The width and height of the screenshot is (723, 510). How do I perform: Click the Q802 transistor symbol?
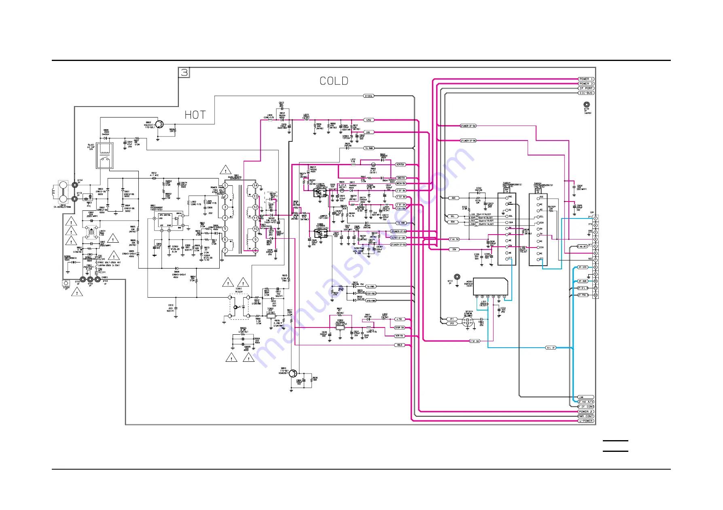[x=159, y=125]
